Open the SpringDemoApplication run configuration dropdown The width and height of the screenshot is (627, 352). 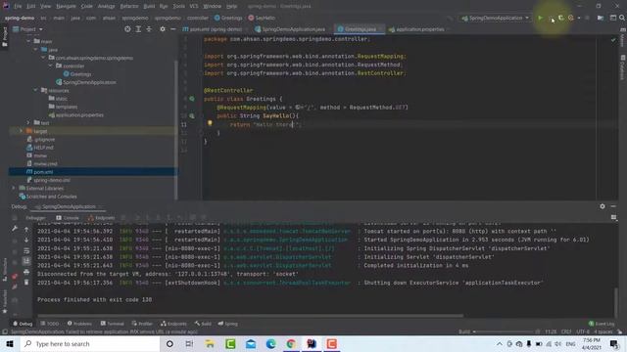[x=496, y=18]
